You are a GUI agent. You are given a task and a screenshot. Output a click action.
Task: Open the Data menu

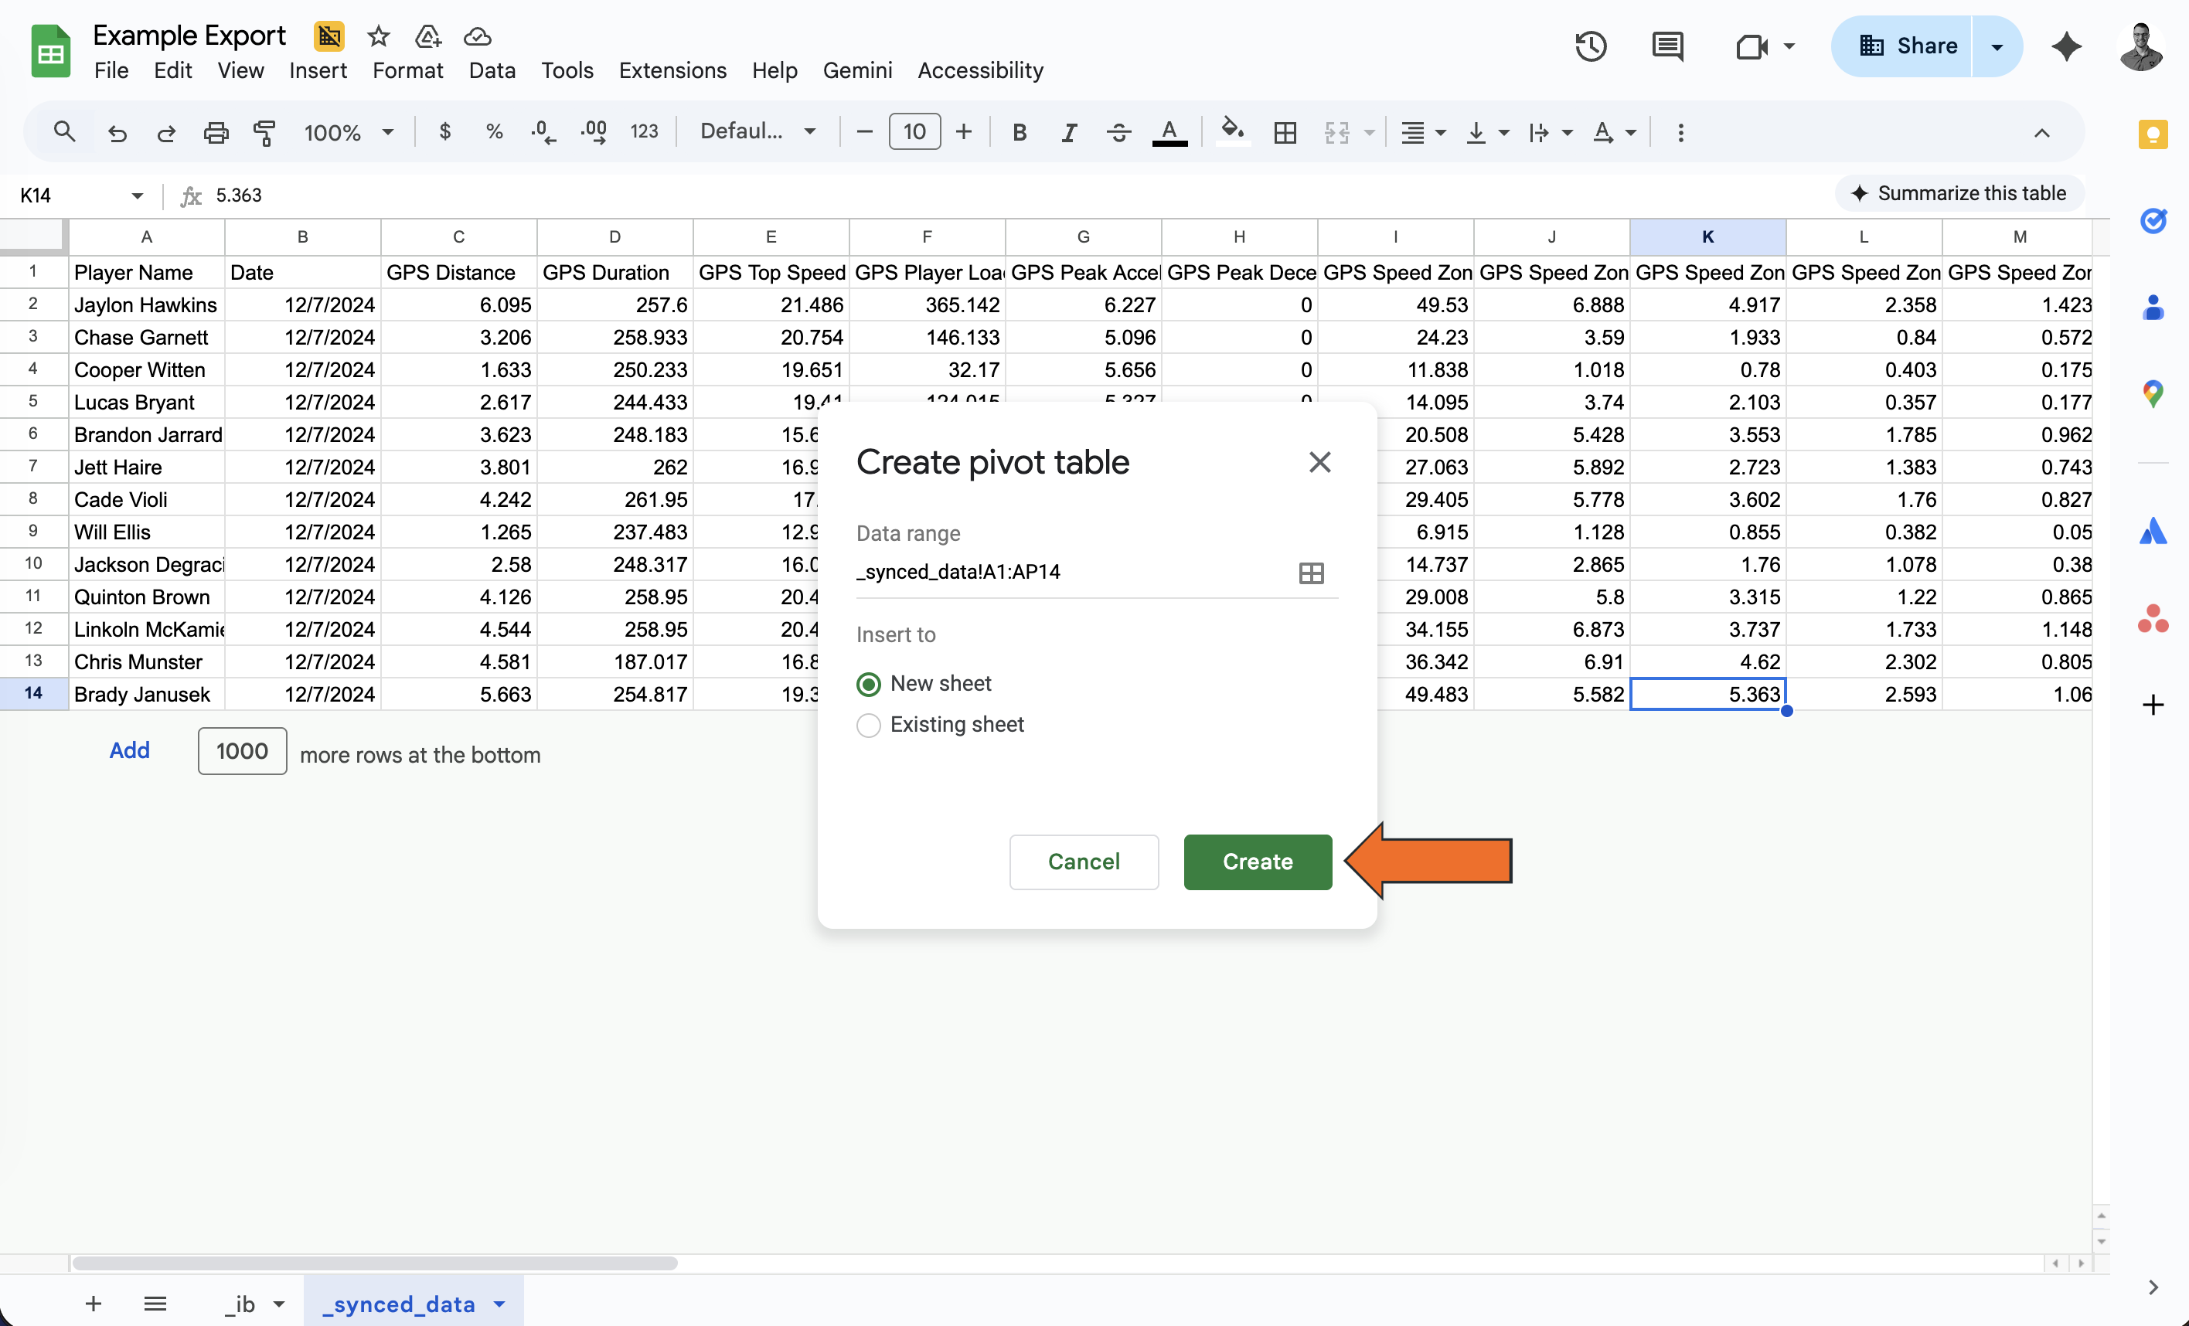(492, 70)
